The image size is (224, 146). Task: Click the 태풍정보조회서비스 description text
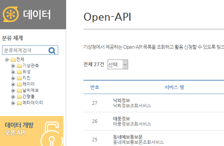pos(132,124)
